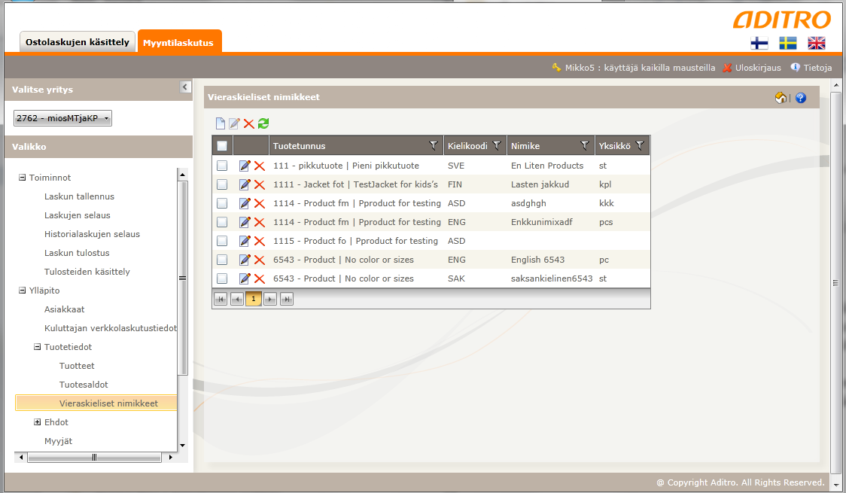
Task: Click the blue help question icon
Action: click(x=801, y=98)
